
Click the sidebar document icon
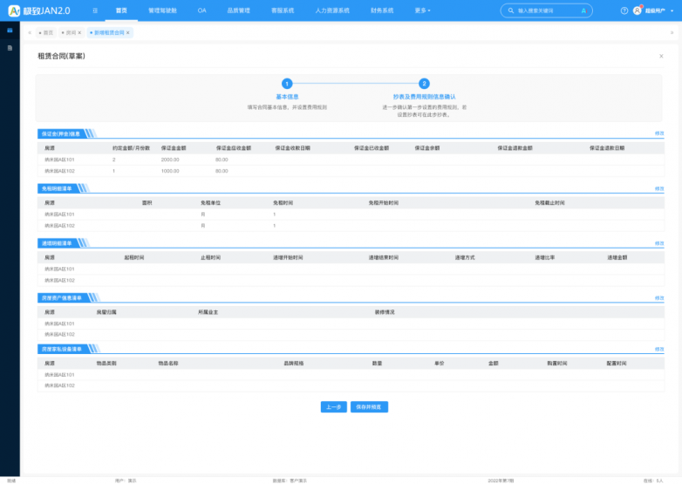10,47
